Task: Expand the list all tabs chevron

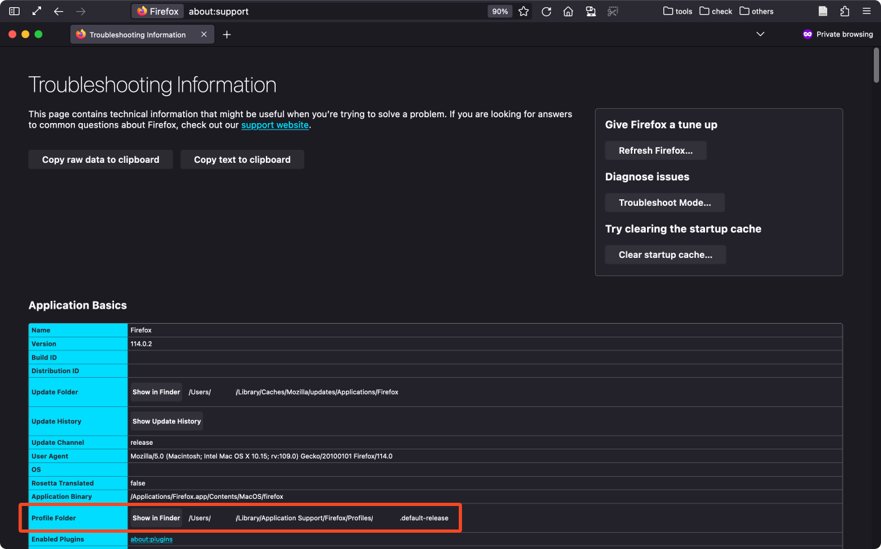Action: 760,34
